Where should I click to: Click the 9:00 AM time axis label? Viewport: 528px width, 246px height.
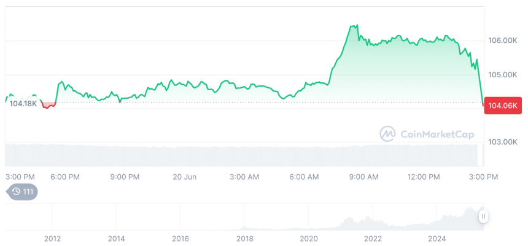point(364,177)
